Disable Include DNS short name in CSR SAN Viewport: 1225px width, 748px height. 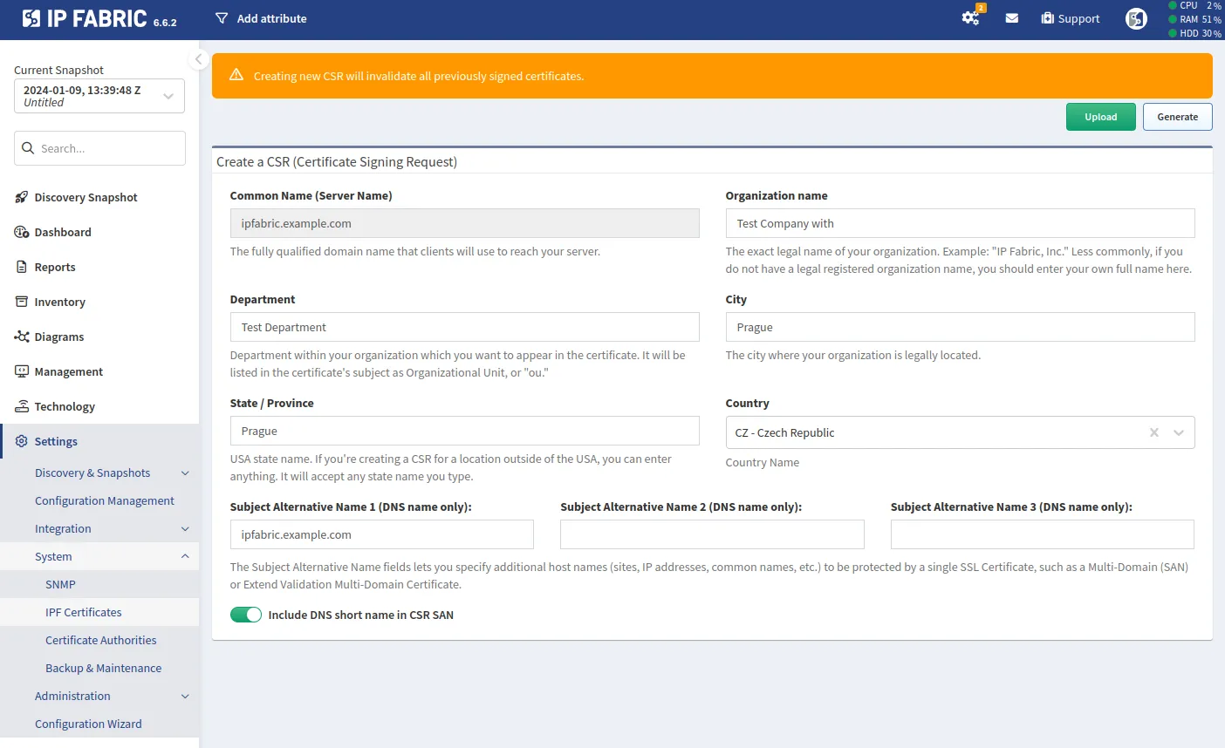tap(246, 614)
